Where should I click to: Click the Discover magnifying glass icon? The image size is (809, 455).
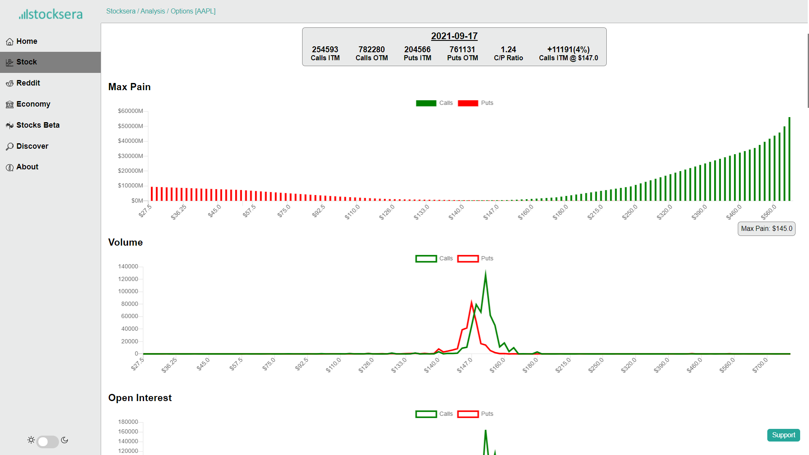tap(10, 147)
